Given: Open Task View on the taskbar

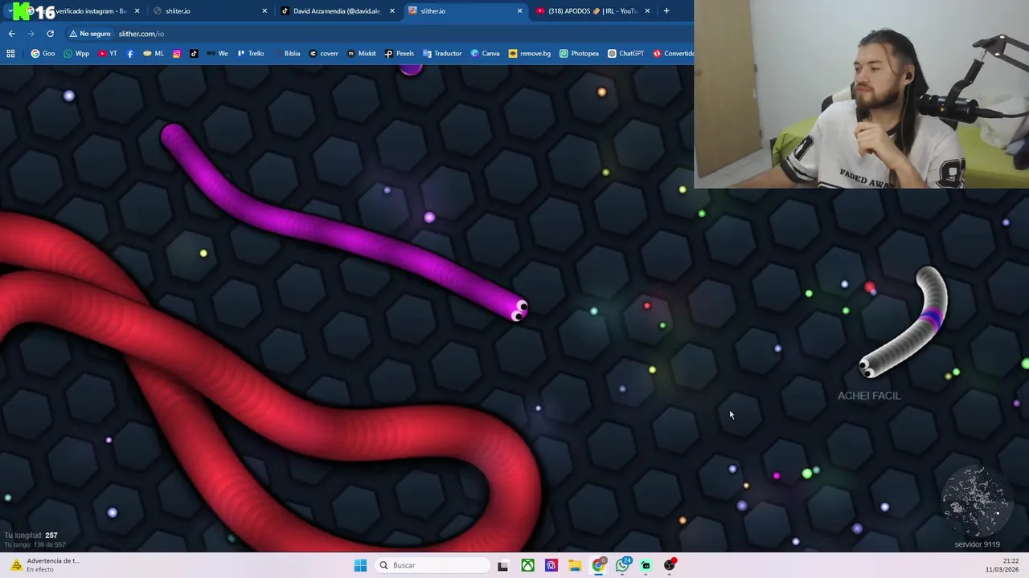Looking at the screenshot, I should point(502,565).
